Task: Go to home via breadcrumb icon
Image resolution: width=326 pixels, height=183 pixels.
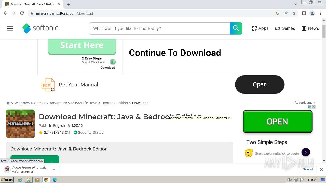Action: (8, 103)
